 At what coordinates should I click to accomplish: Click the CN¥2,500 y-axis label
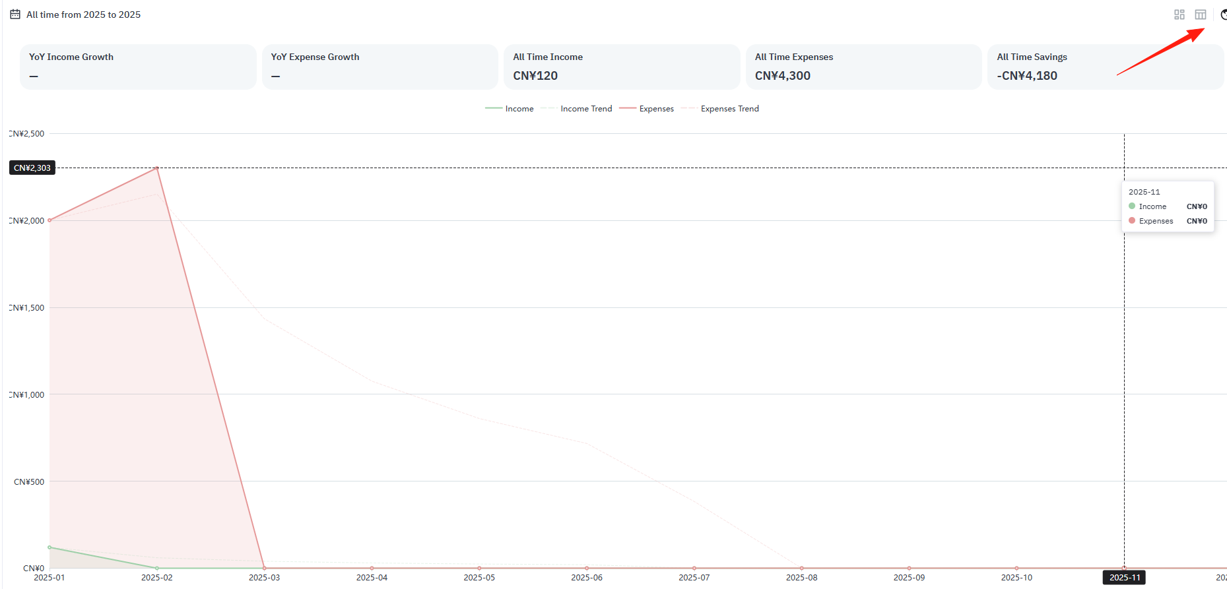(x=27, y=134)
